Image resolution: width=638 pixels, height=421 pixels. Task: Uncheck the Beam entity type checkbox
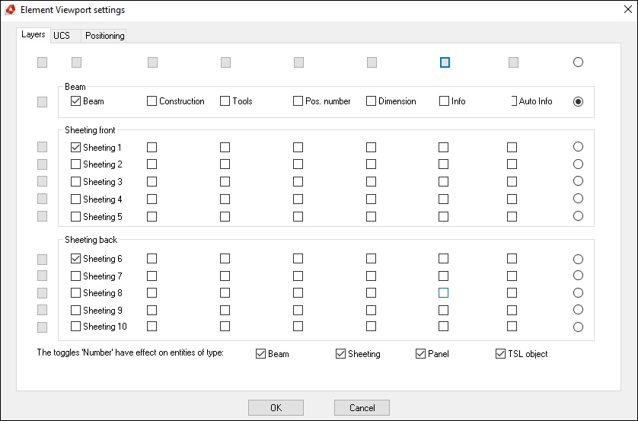261,354
